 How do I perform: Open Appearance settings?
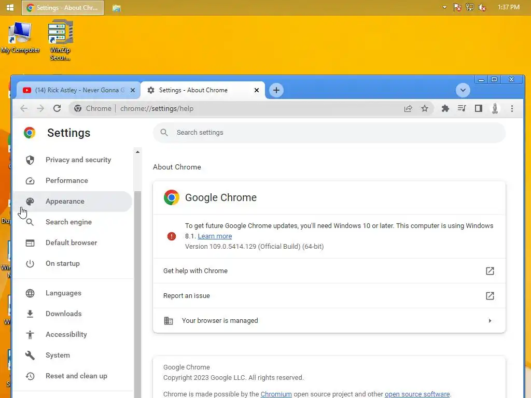[x=73, y=202]
